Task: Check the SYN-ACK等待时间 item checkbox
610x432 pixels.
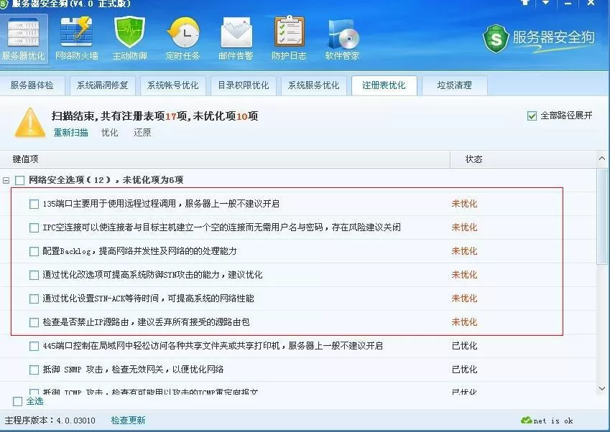Action: [34, 299]
